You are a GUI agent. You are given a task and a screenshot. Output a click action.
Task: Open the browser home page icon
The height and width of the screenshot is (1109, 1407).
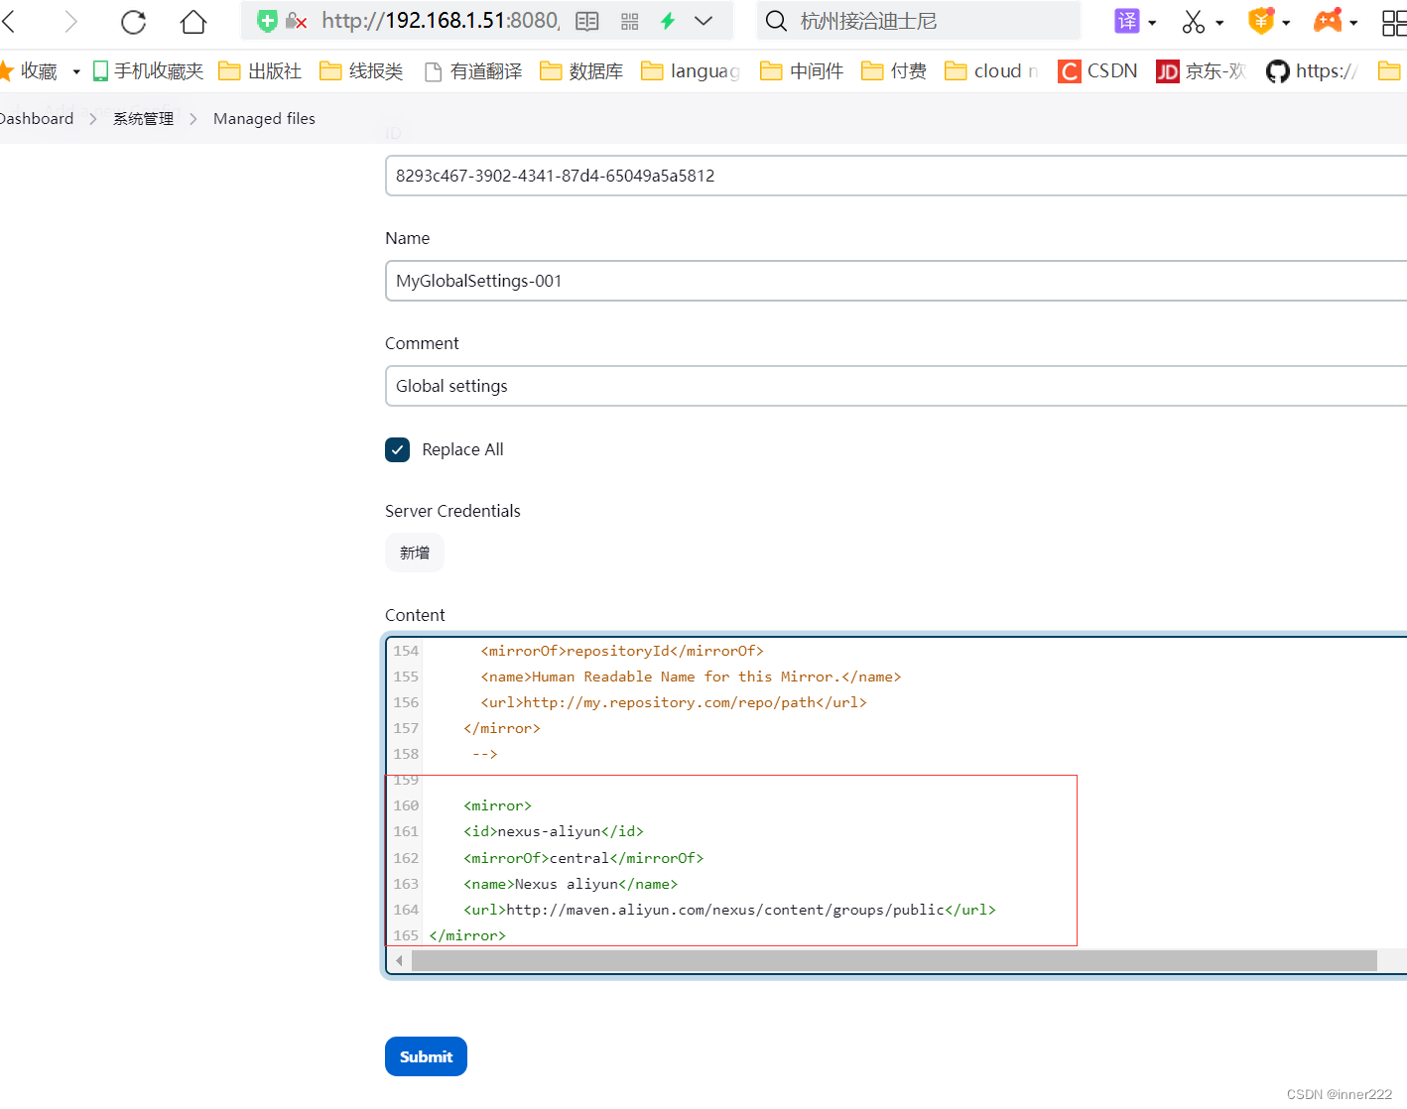(193, 21)
